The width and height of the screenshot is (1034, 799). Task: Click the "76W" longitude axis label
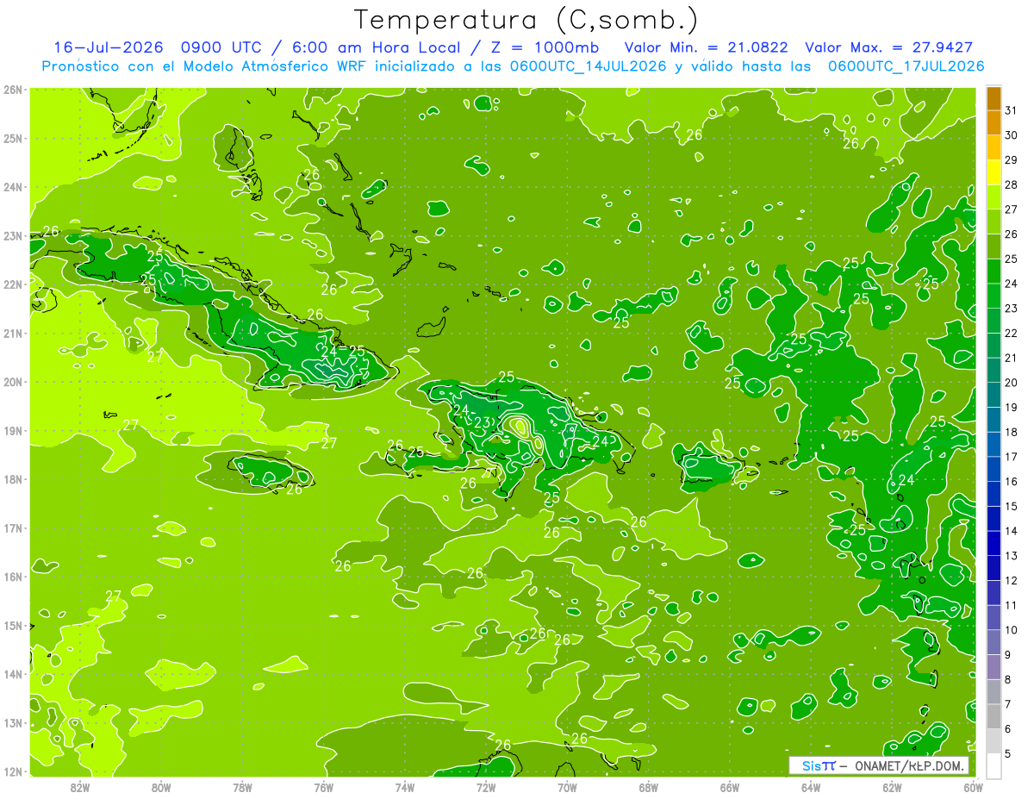tap(324, 787)
